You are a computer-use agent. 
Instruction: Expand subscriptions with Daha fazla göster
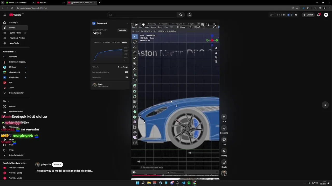click(15, 93)
